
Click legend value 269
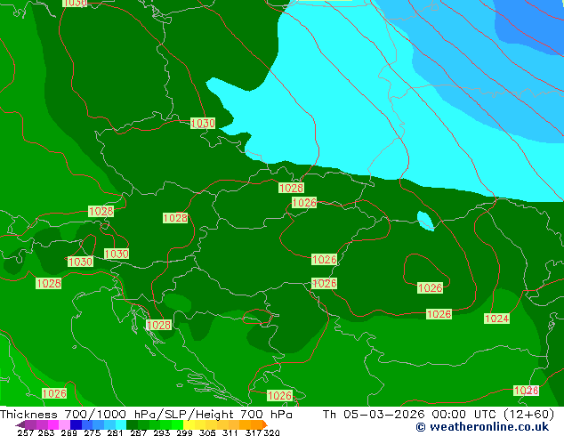[68, 432]
